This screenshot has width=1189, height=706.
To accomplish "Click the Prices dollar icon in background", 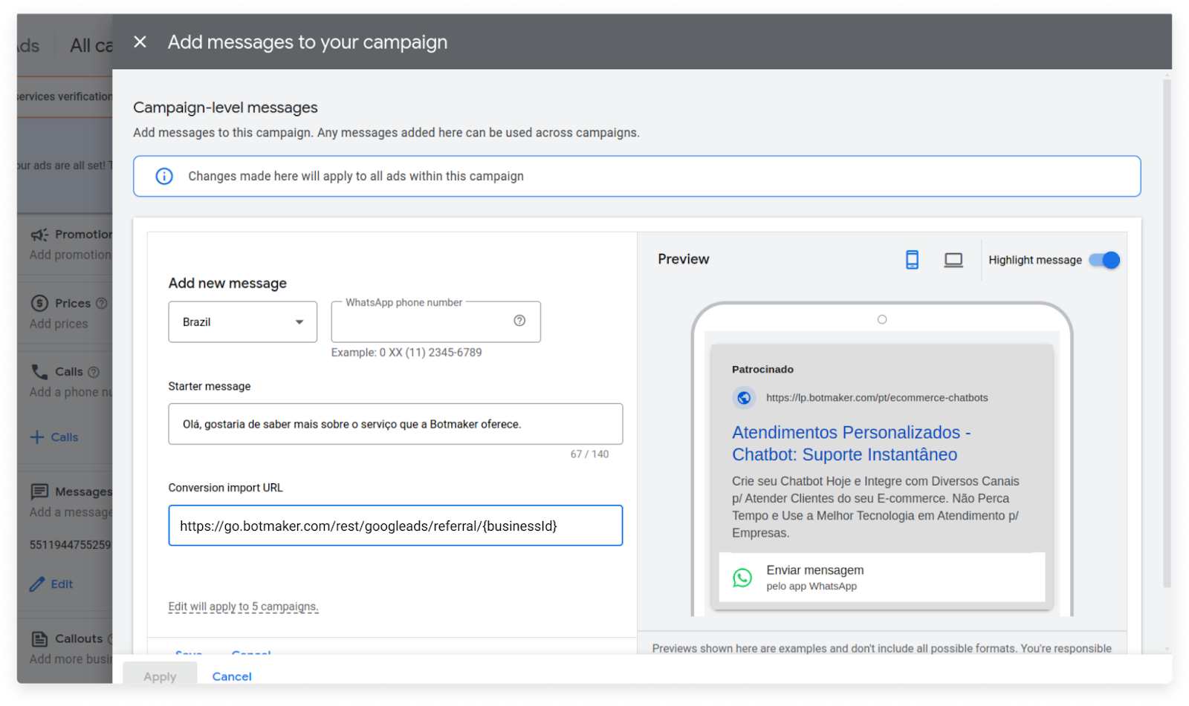I will (x=39, y=303).
